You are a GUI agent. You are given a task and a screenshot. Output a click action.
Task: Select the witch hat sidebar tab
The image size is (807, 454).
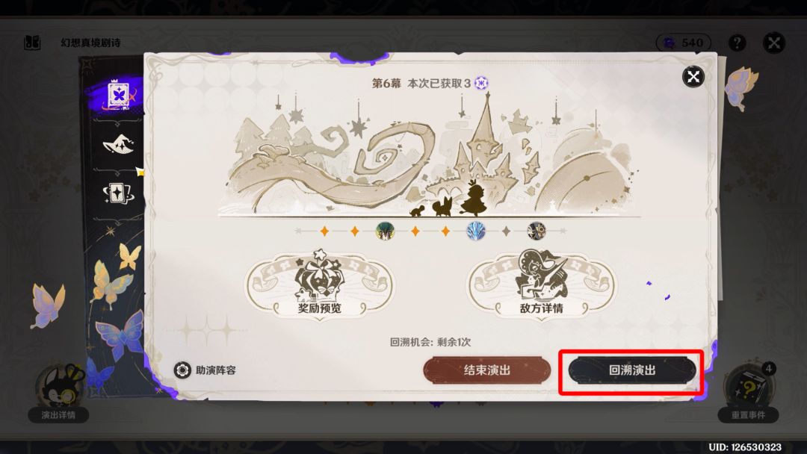click(118, 144)
